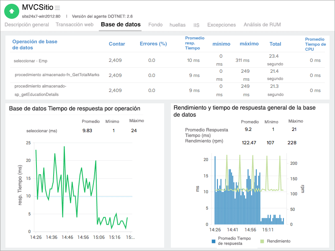Click the green Rendimiento legend color swatch

click(x=263, y=241)
